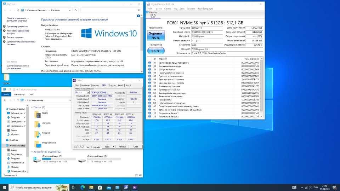Switch Explorer to large icons view
Screen dimensions: 340x191
(140, 175)
